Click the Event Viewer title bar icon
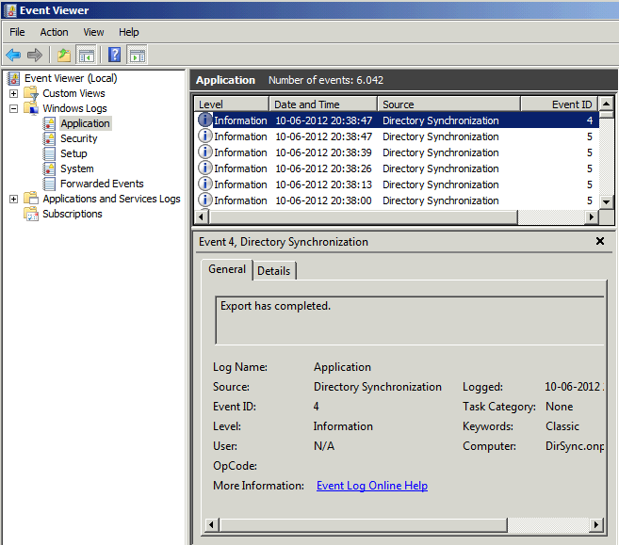619x545 pixels. pos(10,10)
